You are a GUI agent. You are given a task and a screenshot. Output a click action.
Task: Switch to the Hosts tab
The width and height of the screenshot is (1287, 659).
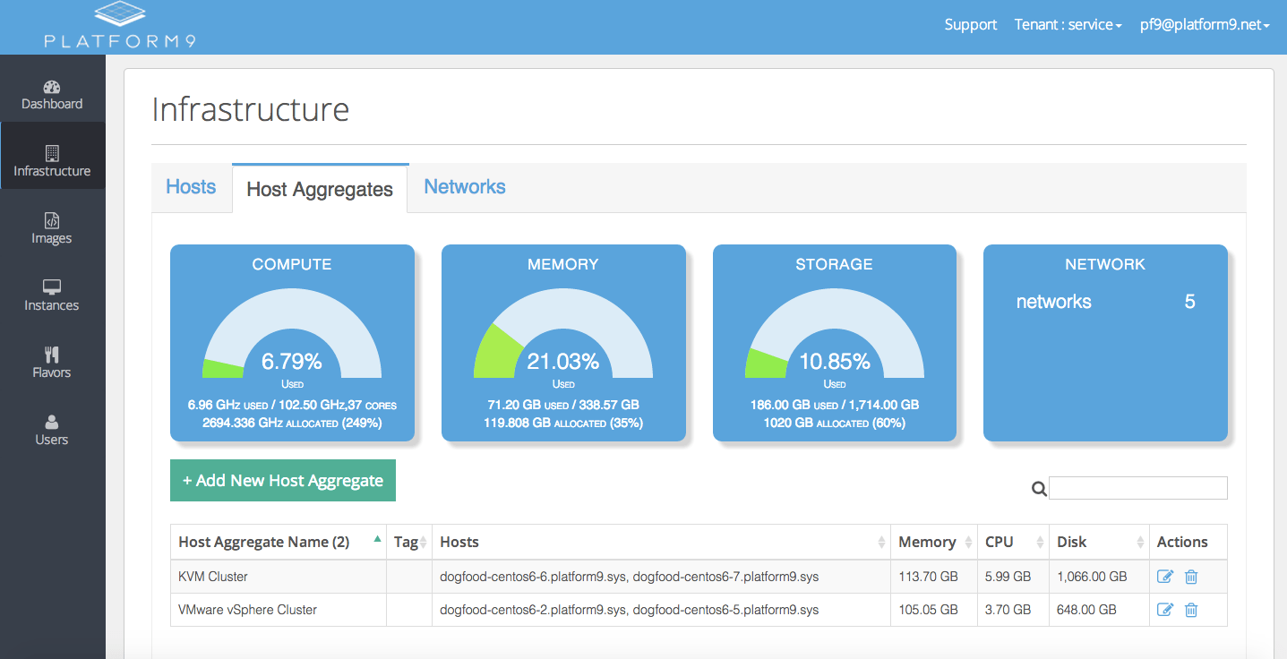191,187
